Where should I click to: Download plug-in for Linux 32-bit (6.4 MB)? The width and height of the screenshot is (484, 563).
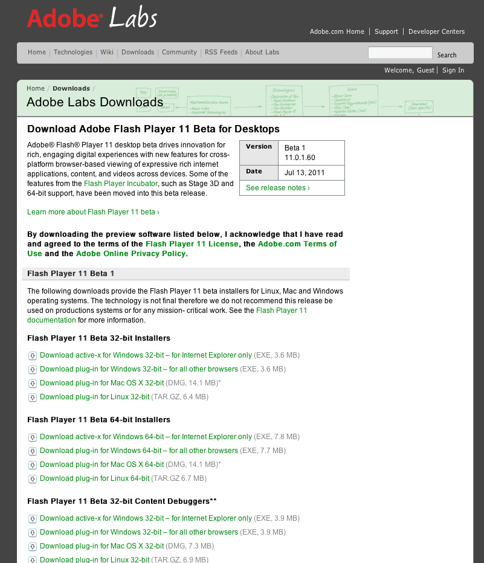[x=94, y=397]
